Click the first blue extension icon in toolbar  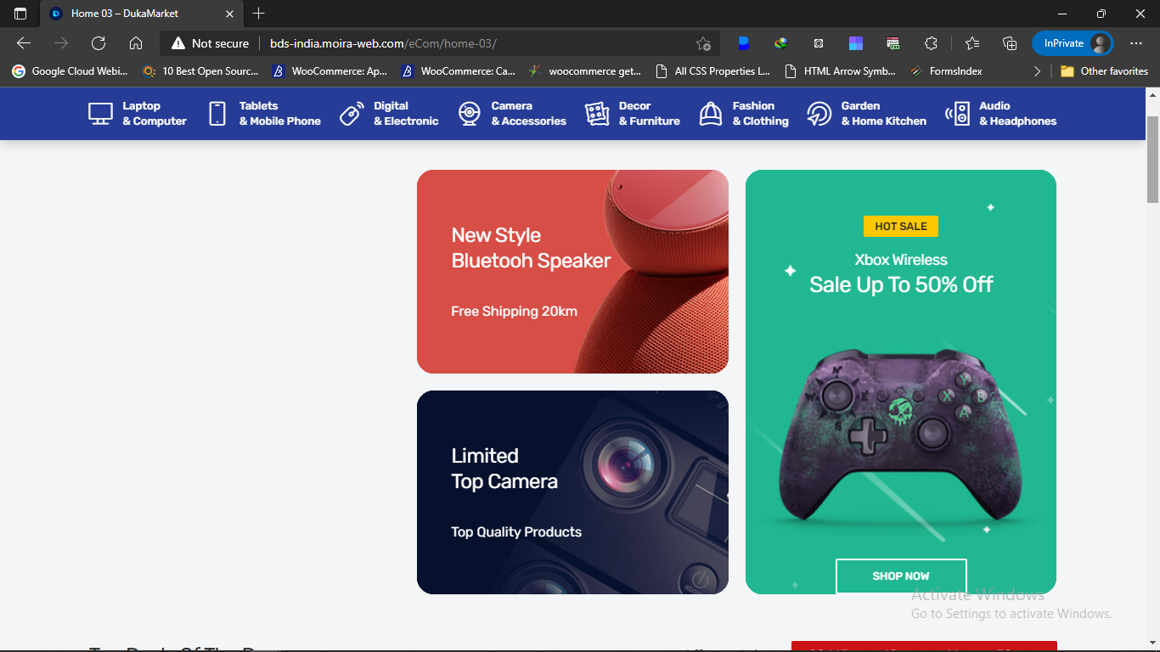pos(744,43)
